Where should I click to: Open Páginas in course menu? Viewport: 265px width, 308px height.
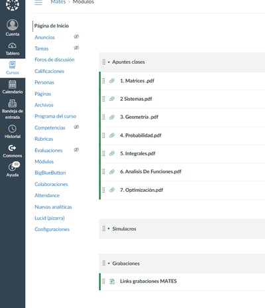[x=43, y=94]
